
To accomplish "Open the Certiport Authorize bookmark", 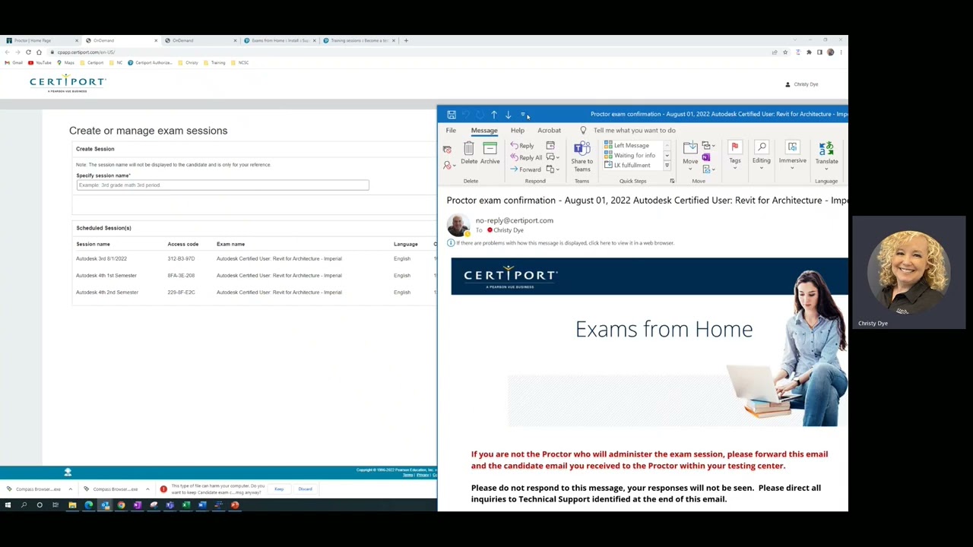I will click(x=151, y=63).
